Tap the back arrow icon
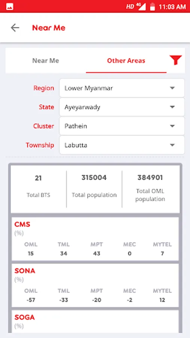This screenshot has width=190, height=338. point(15,27)
